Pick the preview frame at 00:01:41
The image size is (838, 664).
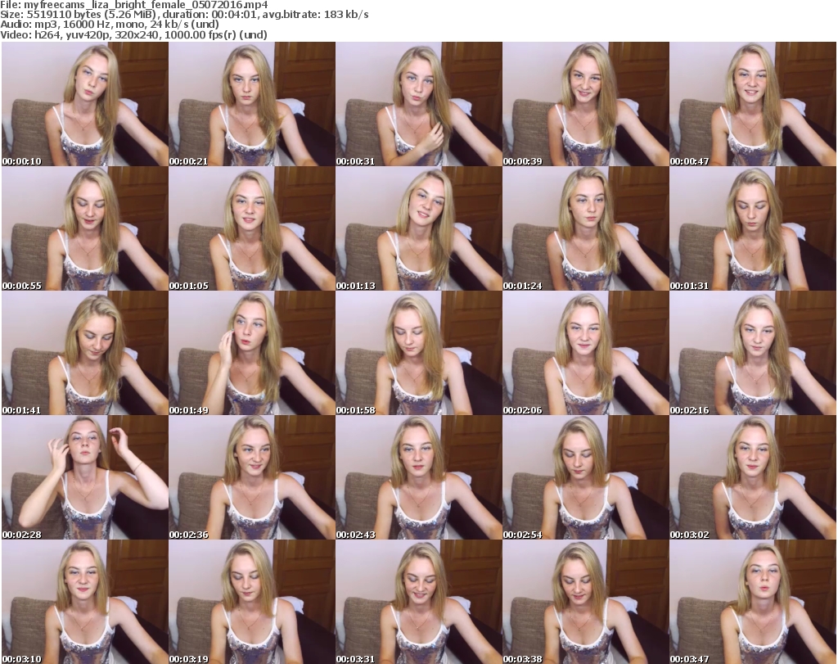point(85,354)
